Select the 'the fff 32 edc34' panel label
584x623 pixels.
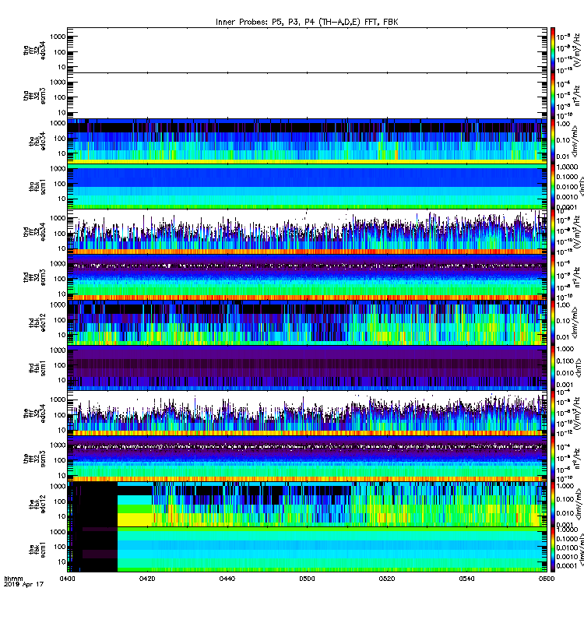[34, 414]
